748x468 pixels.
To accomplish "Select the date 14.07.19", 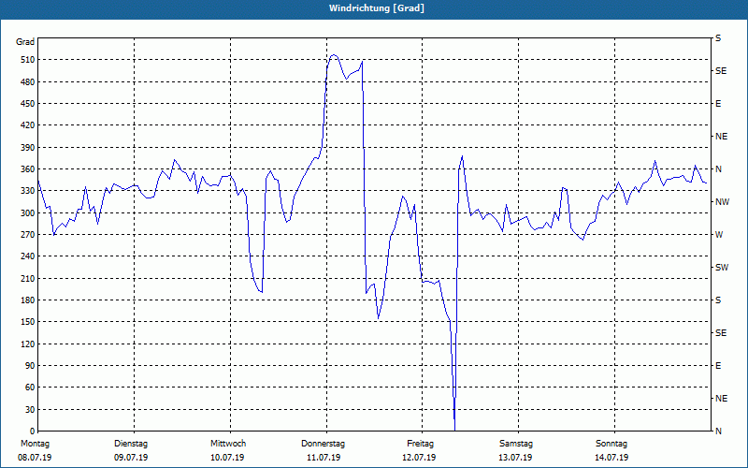I will [611, 458].
